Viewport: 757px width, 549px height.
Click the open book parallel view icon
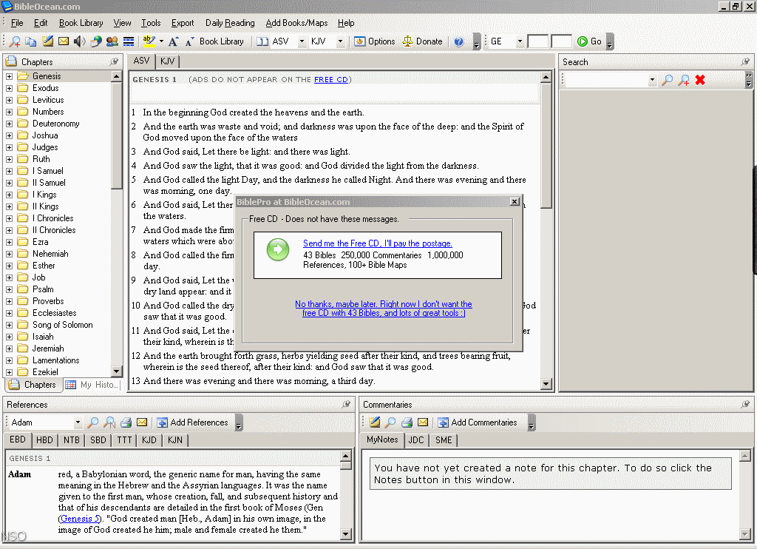point(262,41)
